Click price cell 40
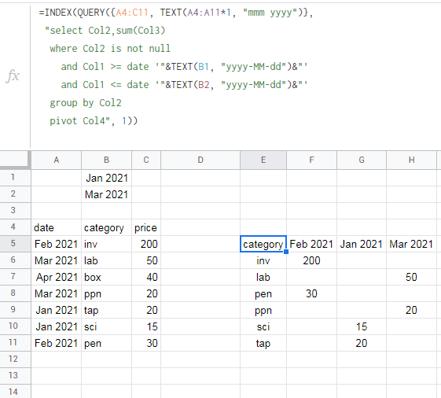This screenshot has width=441, height=398. (146, 277)
